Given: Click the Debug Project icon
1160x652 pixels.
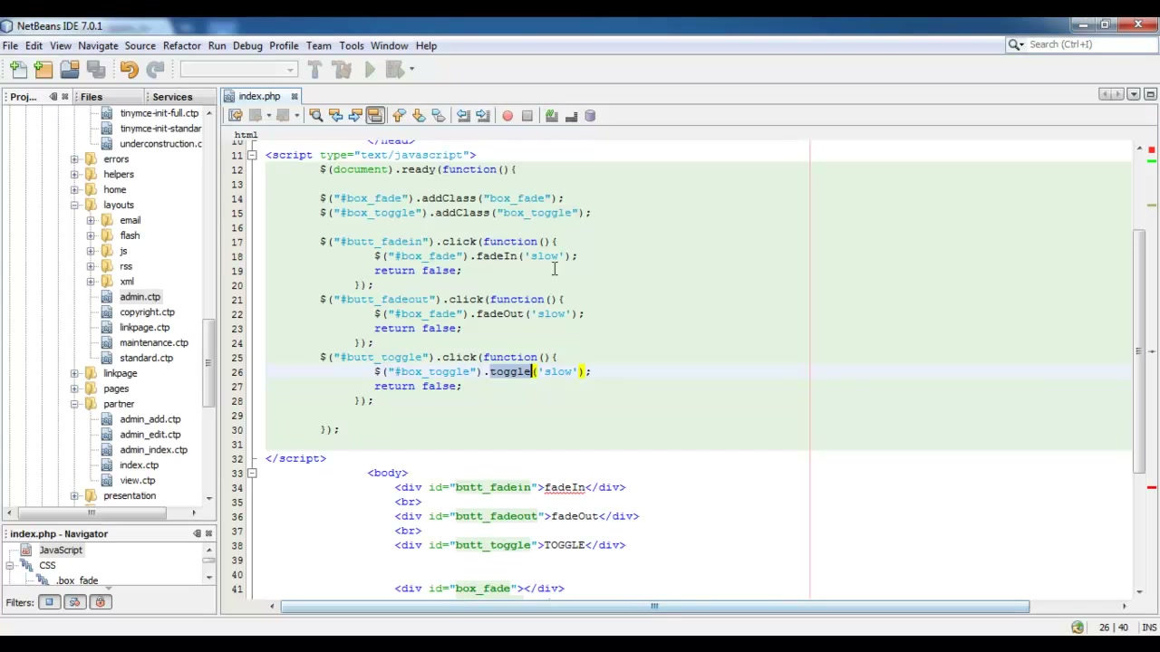Looking at the screenshot, I should [x=394, y=70].
